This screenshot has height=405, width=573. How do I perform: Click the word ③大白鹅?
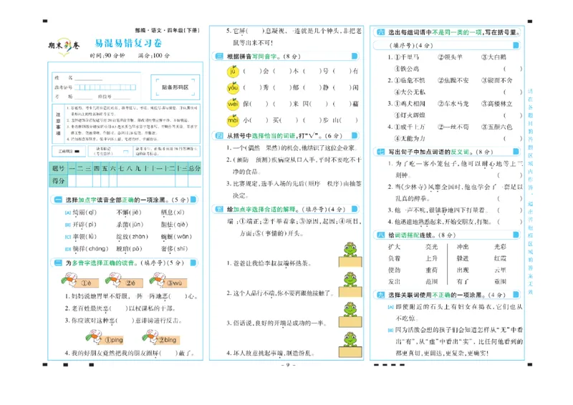[x=493, y=57]
